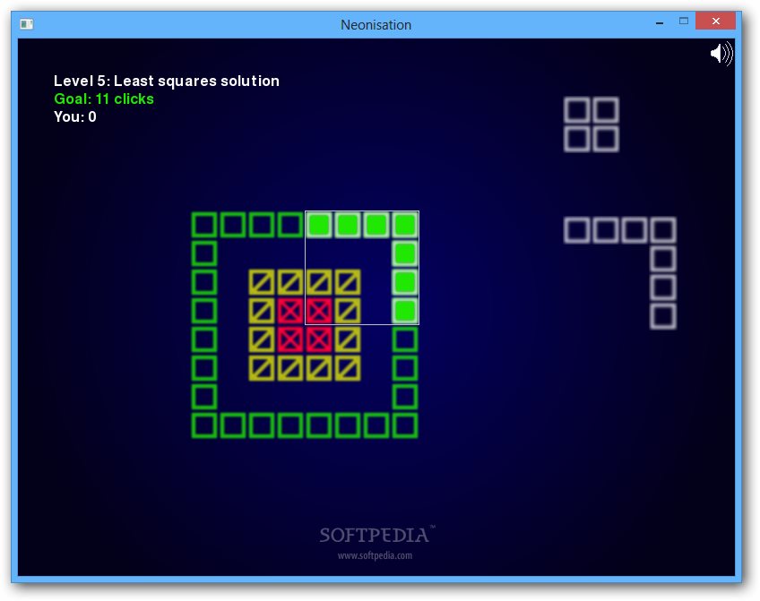Minimize the Neonisation window
This screenshot has width=760, height=601.
coord(660,22)
